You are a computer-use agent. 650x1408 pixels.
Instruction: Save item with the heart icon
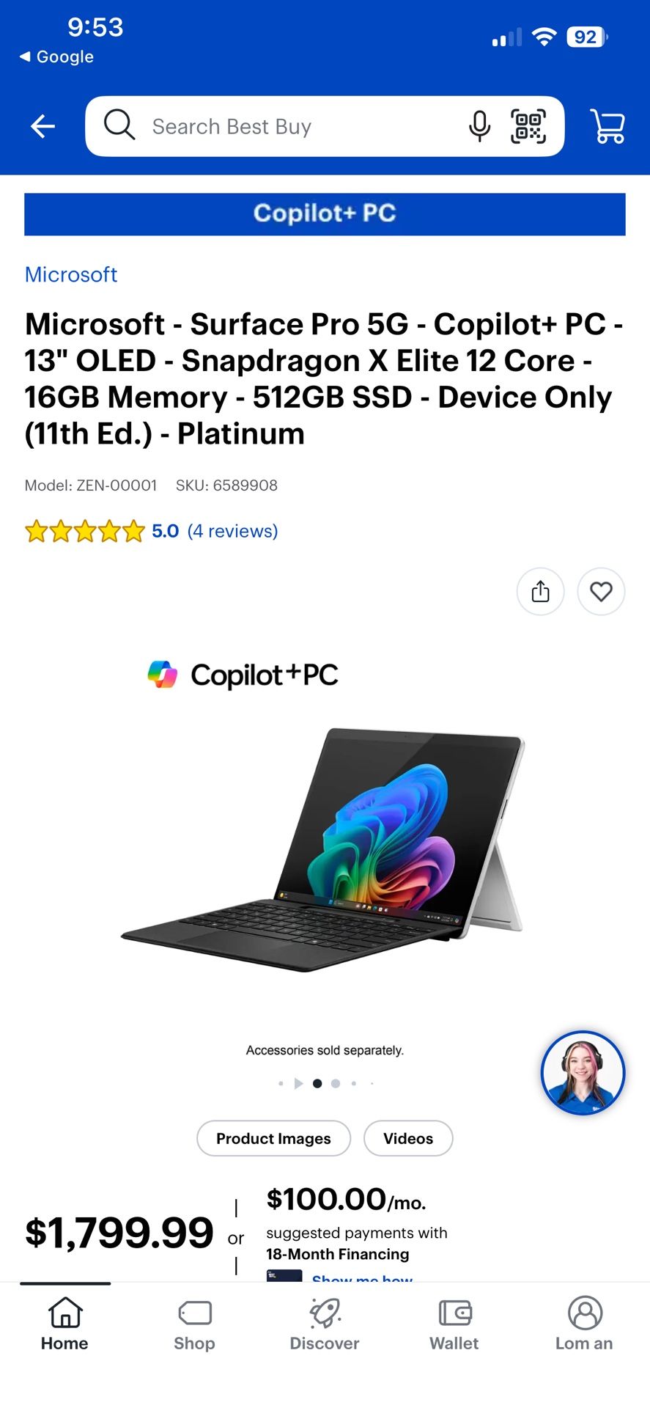(601, 591)
